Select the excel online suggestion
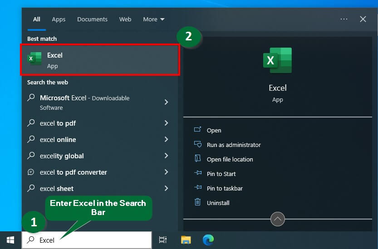378x249 pixels. (100, 139)
